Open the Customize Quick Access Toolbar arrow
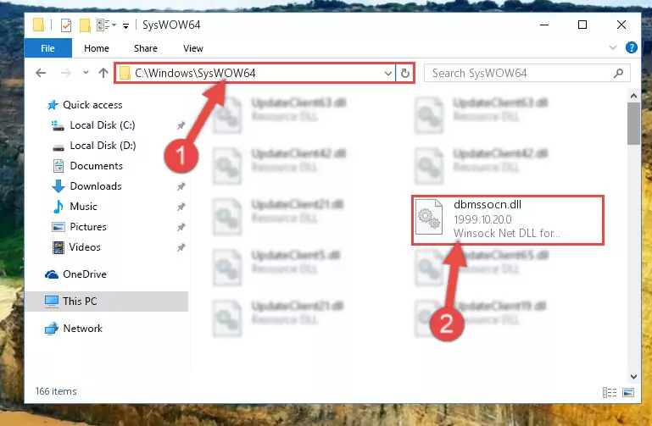This screenshot has height=426, width=652. (x=125, y=25)
